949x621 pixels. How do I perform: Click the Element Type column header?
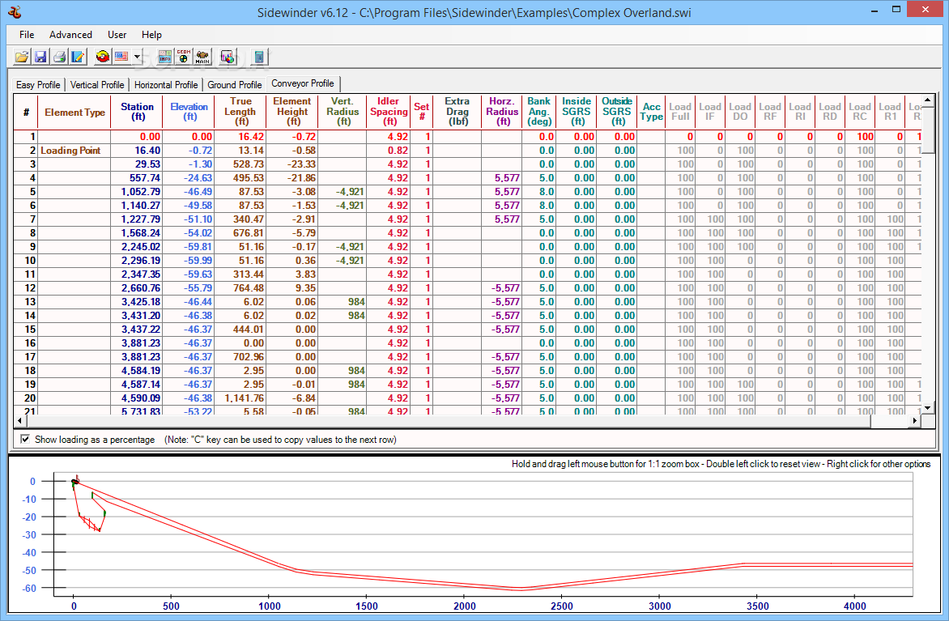74,112
